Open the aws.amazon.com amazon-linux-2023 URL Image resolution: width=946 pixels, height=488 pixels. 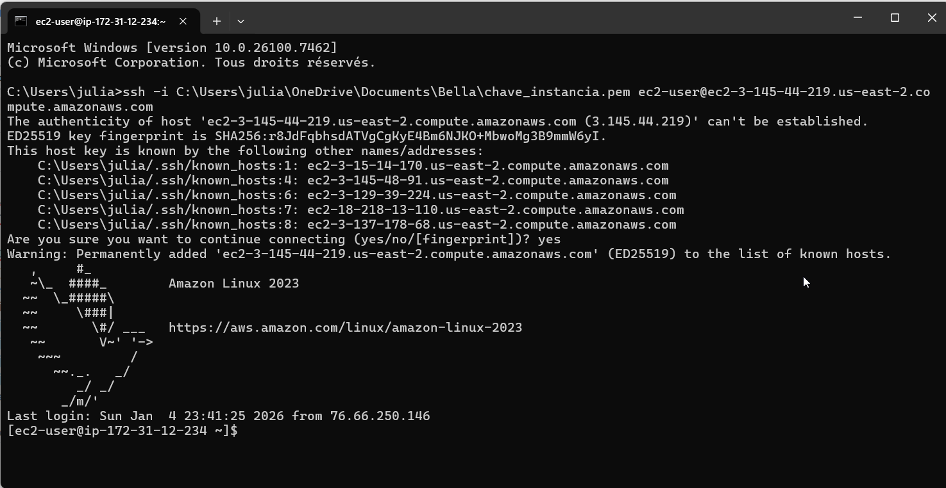[345, 327]
